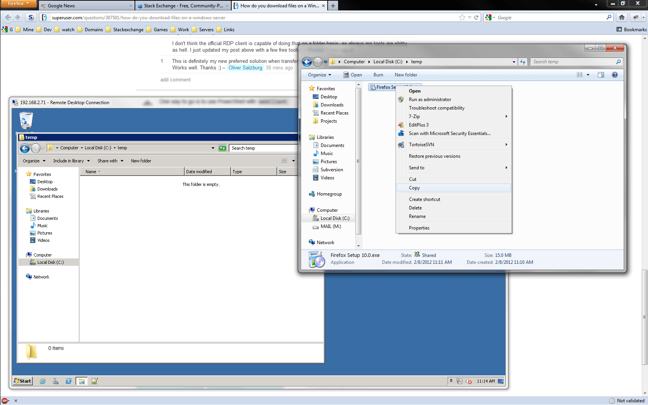Choose Run as administrator in context menu
The width and height of the screenshot is (648, 405).
(453, 100)
